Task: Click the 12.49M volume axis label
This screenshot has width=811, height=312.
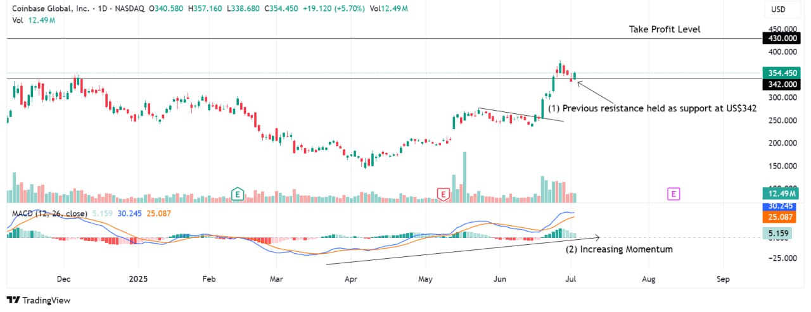Action: coord(782,194)
